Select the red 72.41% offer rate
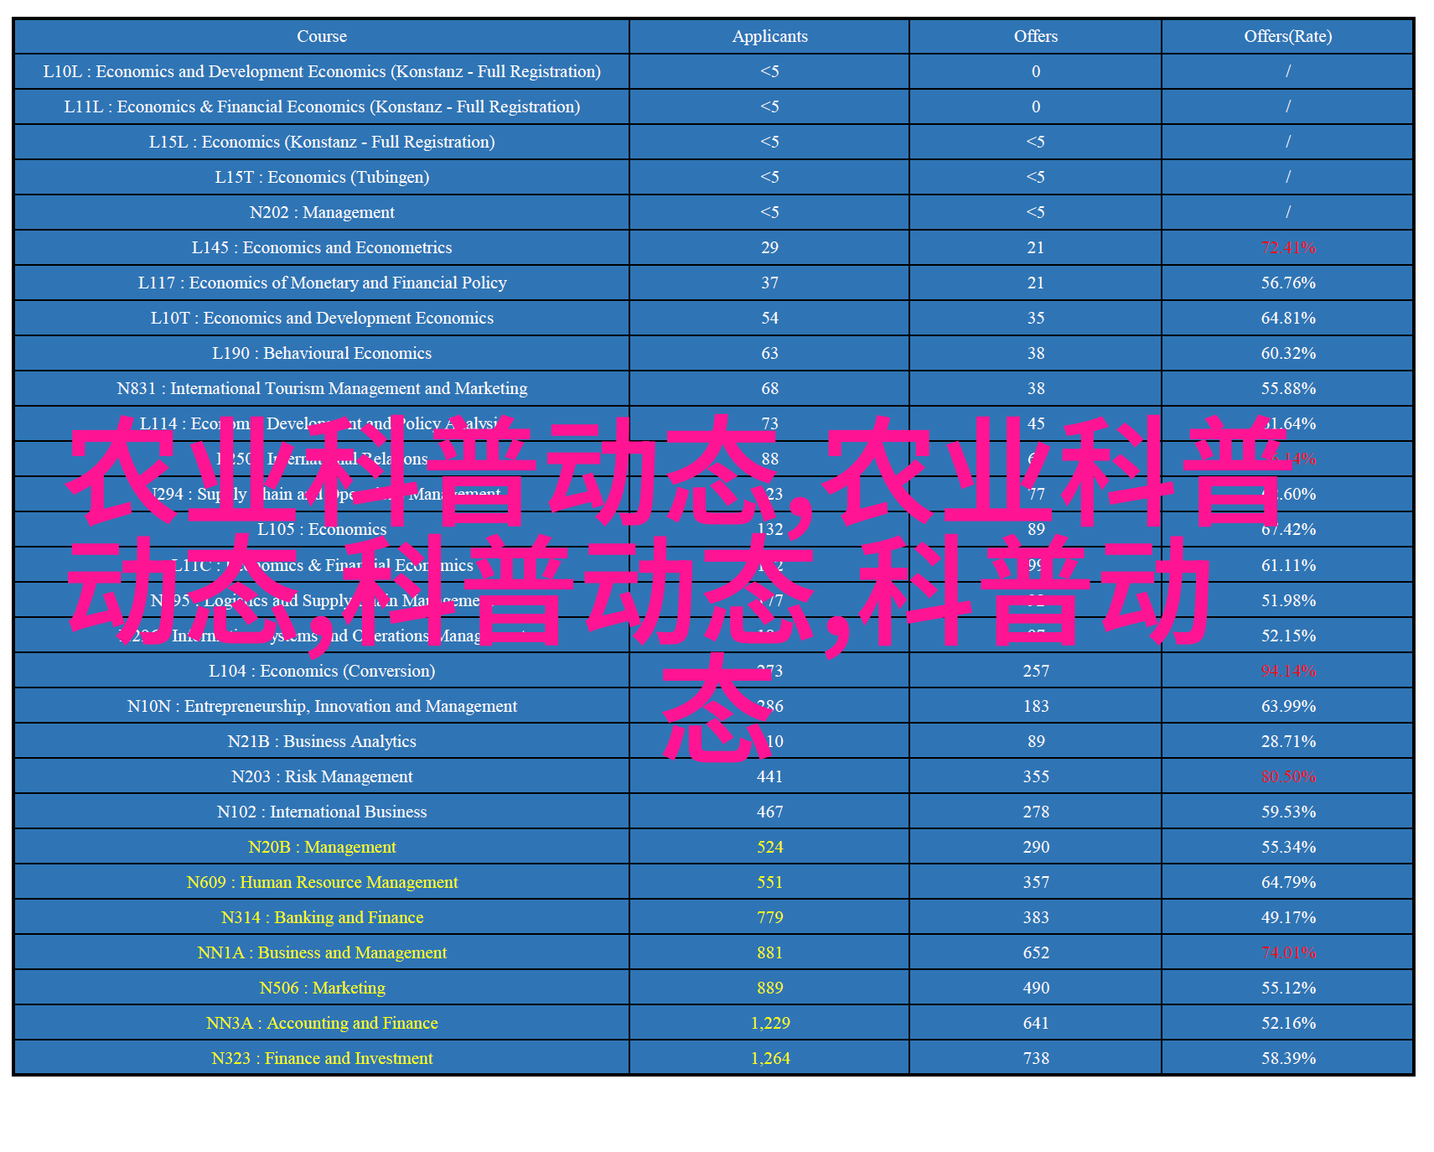The image size is (1434, 1152). [x=1287, y=247]
